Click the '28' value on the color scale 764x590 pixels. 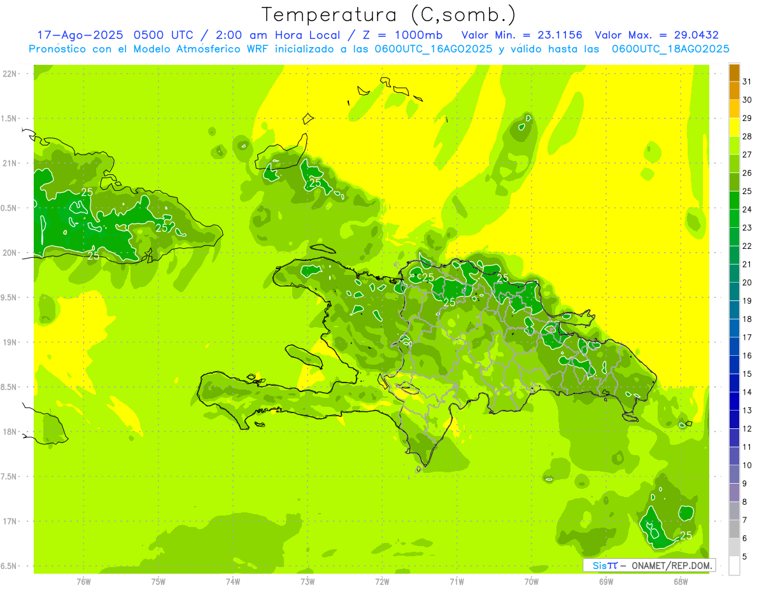click(747, 136)
